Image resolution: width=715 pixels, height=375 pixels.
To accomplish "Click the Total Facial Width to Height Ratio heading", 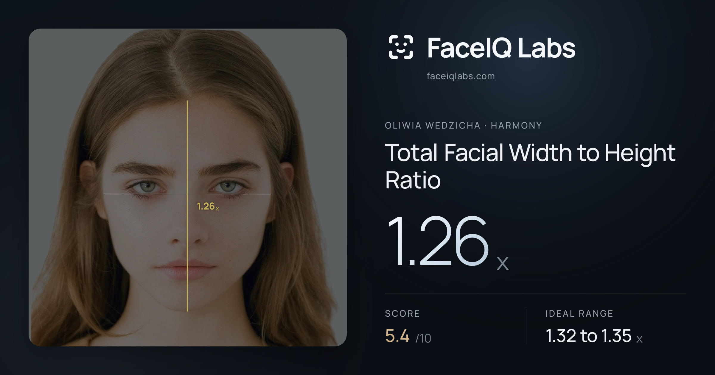I will (530, 166).
